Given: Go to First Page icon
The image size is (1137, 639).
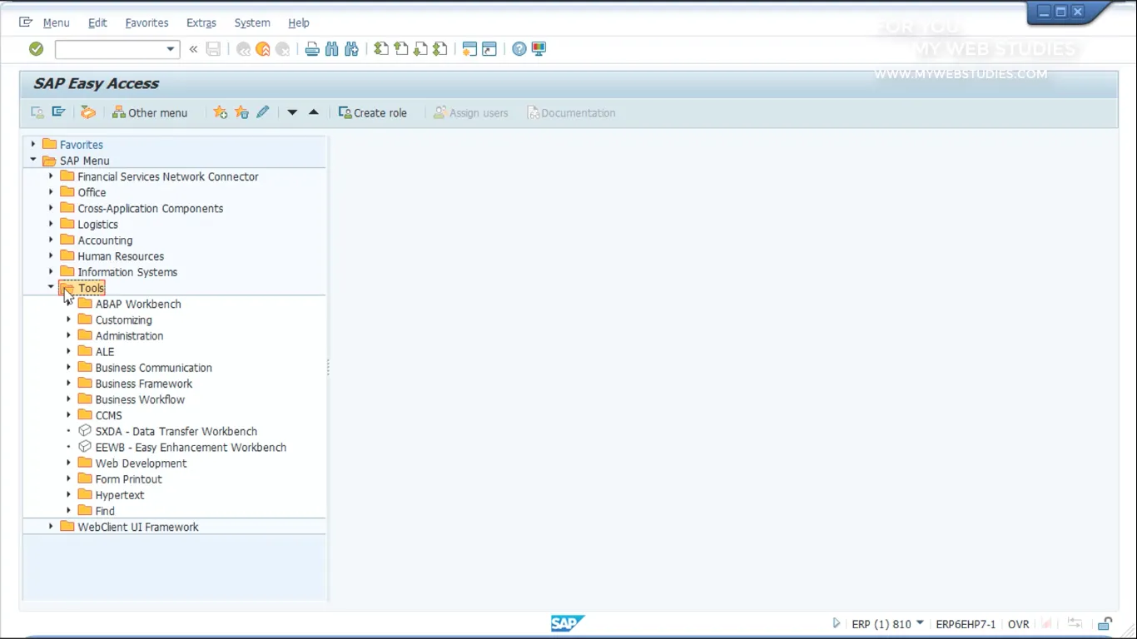Looking at the screenshot, I should point(381,49).
